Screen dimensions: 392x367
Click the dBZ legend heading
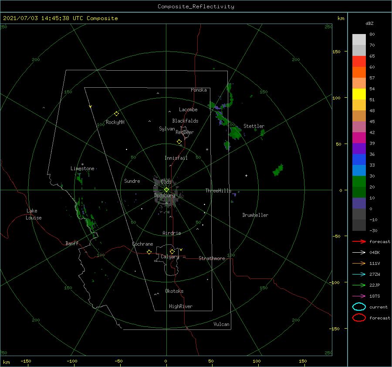pyautogui.click(x=369, y=23)
